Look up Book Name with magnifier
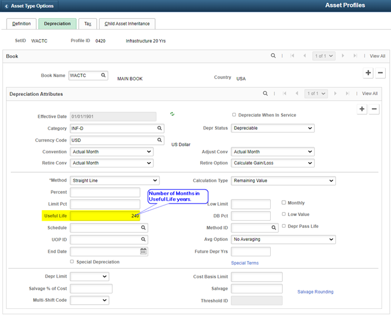 pyautogui.click(x=103, y=75)
